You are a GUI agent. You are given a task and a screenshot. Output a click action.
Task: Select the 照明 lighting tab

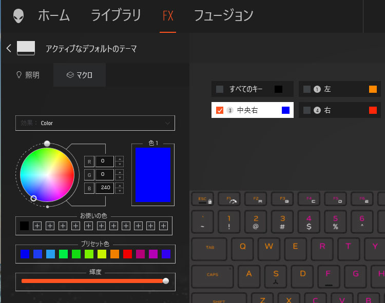click(28, 75)
